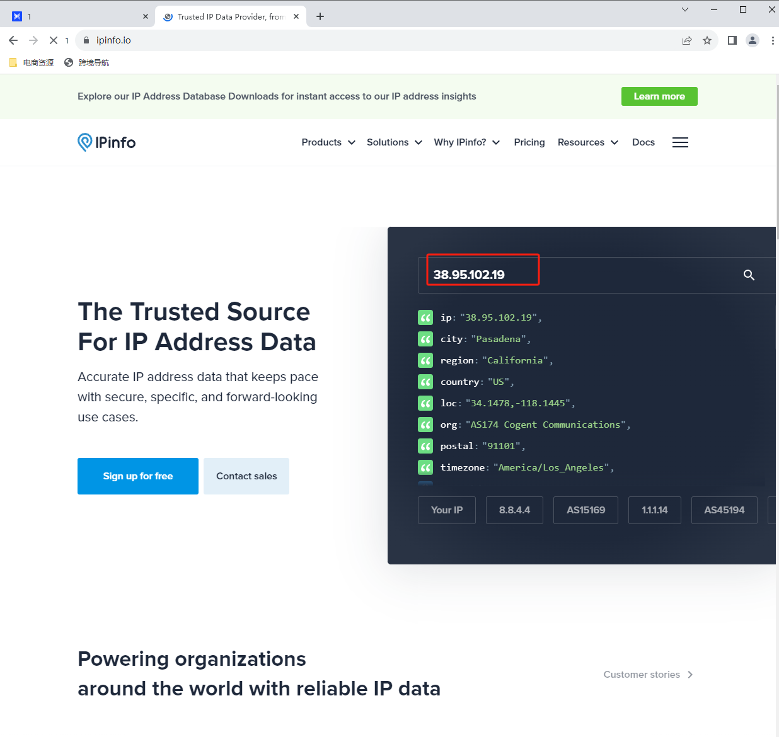Bookmark this page with the star icon
This screenshot has width=779, height=737.
[x=707, y=40]
